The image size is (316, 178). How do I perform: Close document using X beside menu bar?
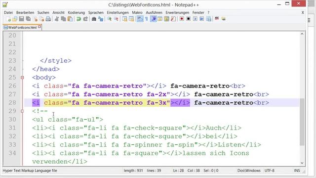click(303, 12)
